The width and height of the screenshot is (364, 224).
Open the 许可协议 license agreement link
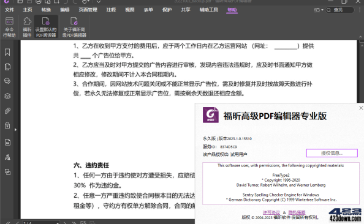[271, 212]
